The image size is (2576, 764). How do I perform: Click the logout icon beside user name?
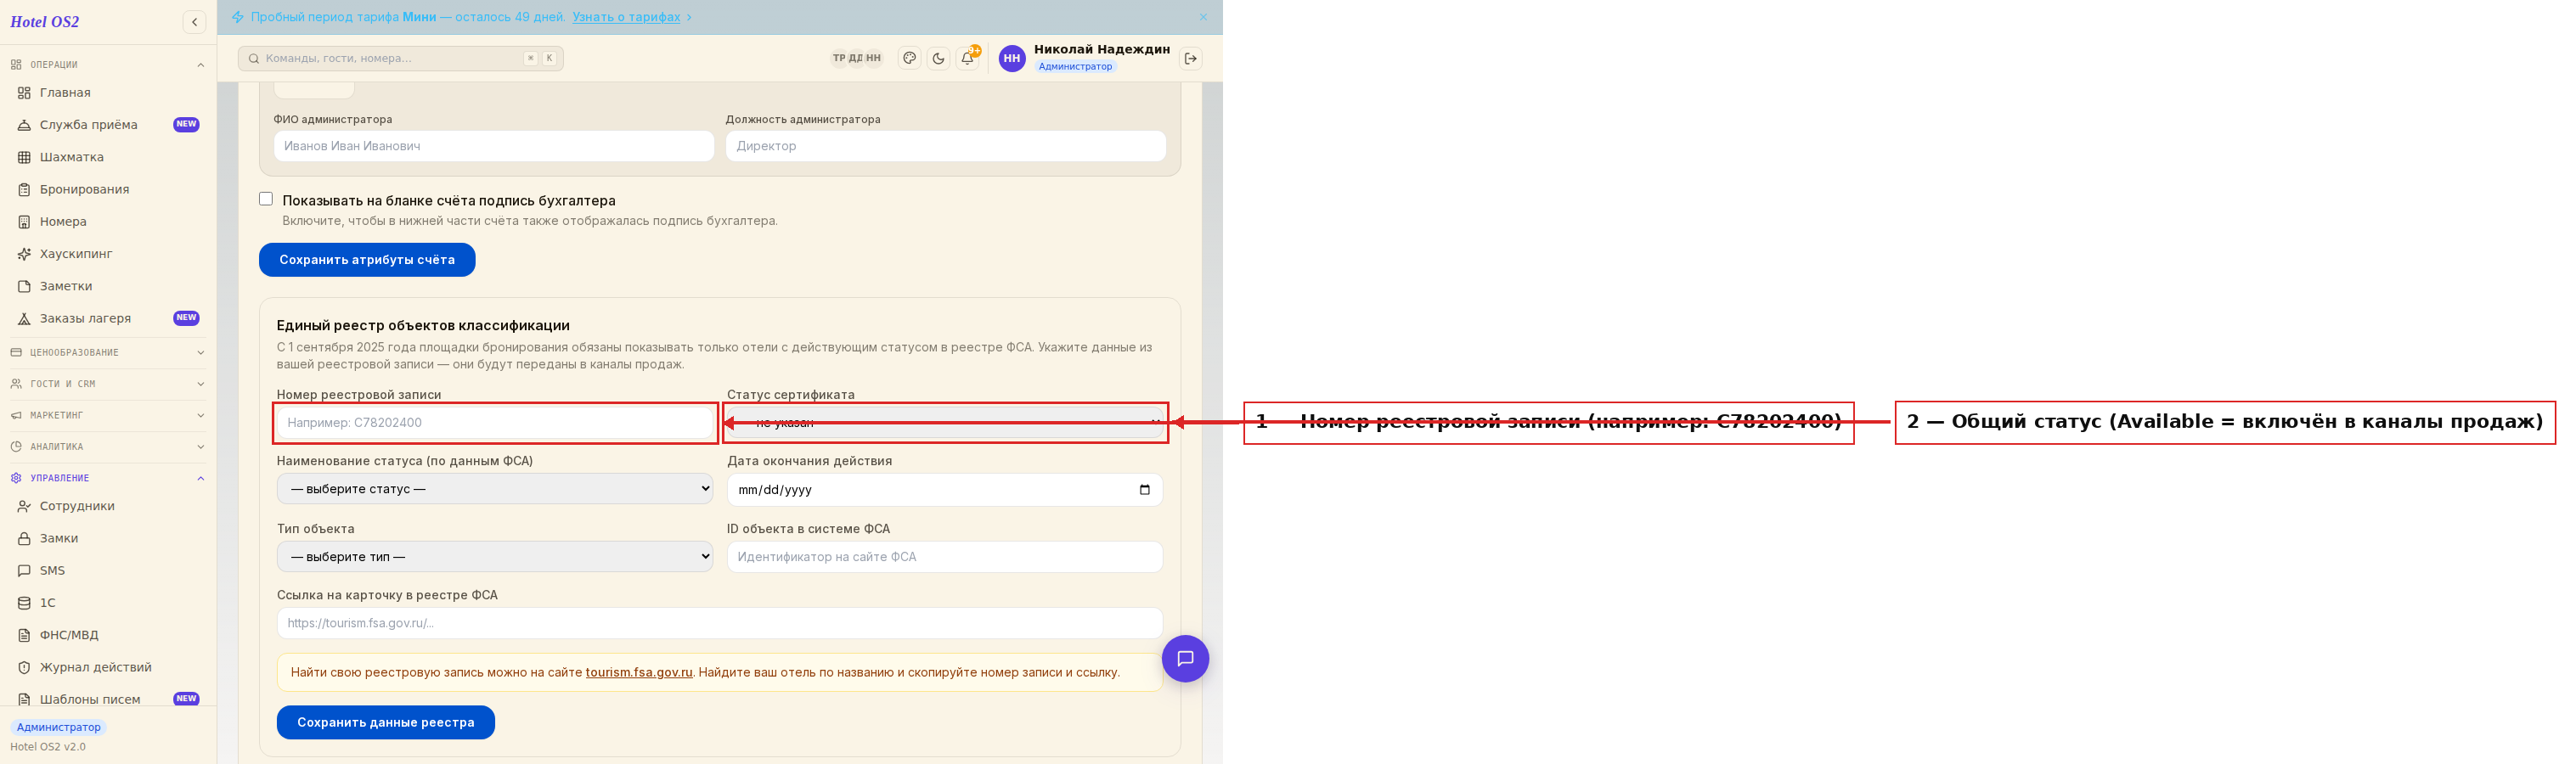(1190, 58)
